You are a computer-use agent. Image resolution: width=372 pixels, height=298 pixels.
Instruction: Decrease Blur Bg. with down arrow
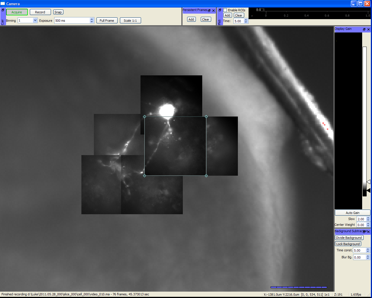[x=368, y=259]
